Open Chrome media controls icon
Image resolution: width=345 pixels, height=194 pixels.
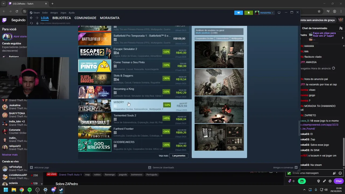[328, 11]
